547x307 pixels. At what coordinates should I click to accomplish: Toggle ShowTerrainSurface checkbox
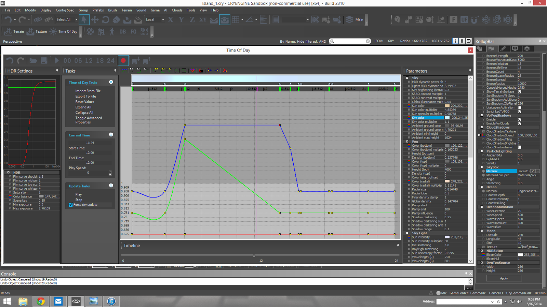520,91
